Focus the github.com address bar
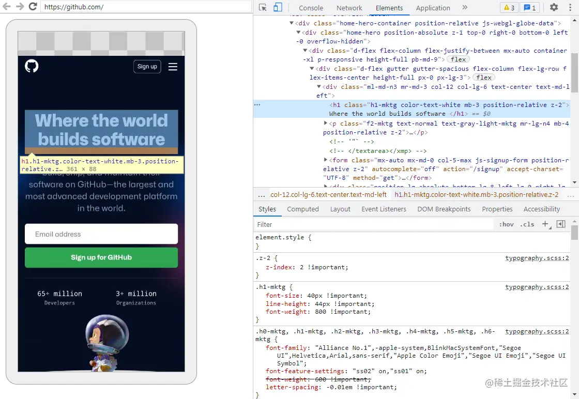This screenshot has width=579, height=399. click(x=146, y=7)
